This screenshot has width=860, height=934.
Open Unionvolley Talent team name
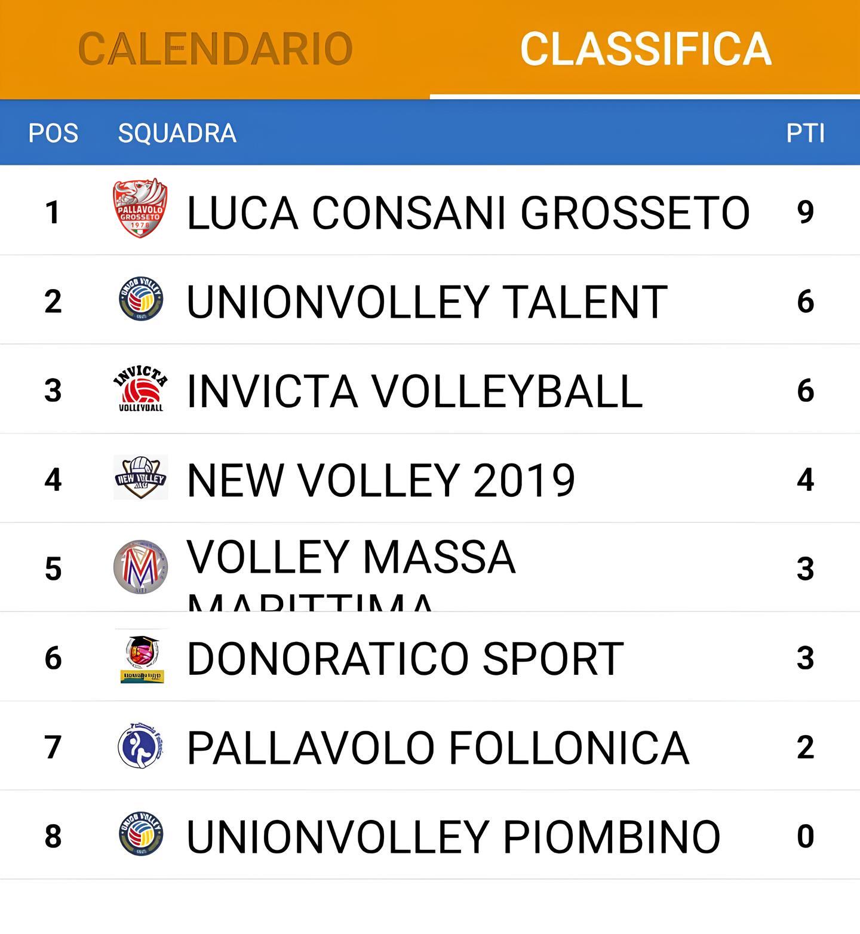click(x=426, y=302)
